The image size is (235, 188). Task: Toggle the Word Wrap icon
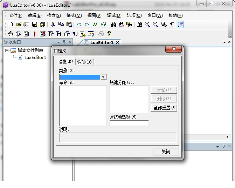pyautogui.click(x=164, y=24)
